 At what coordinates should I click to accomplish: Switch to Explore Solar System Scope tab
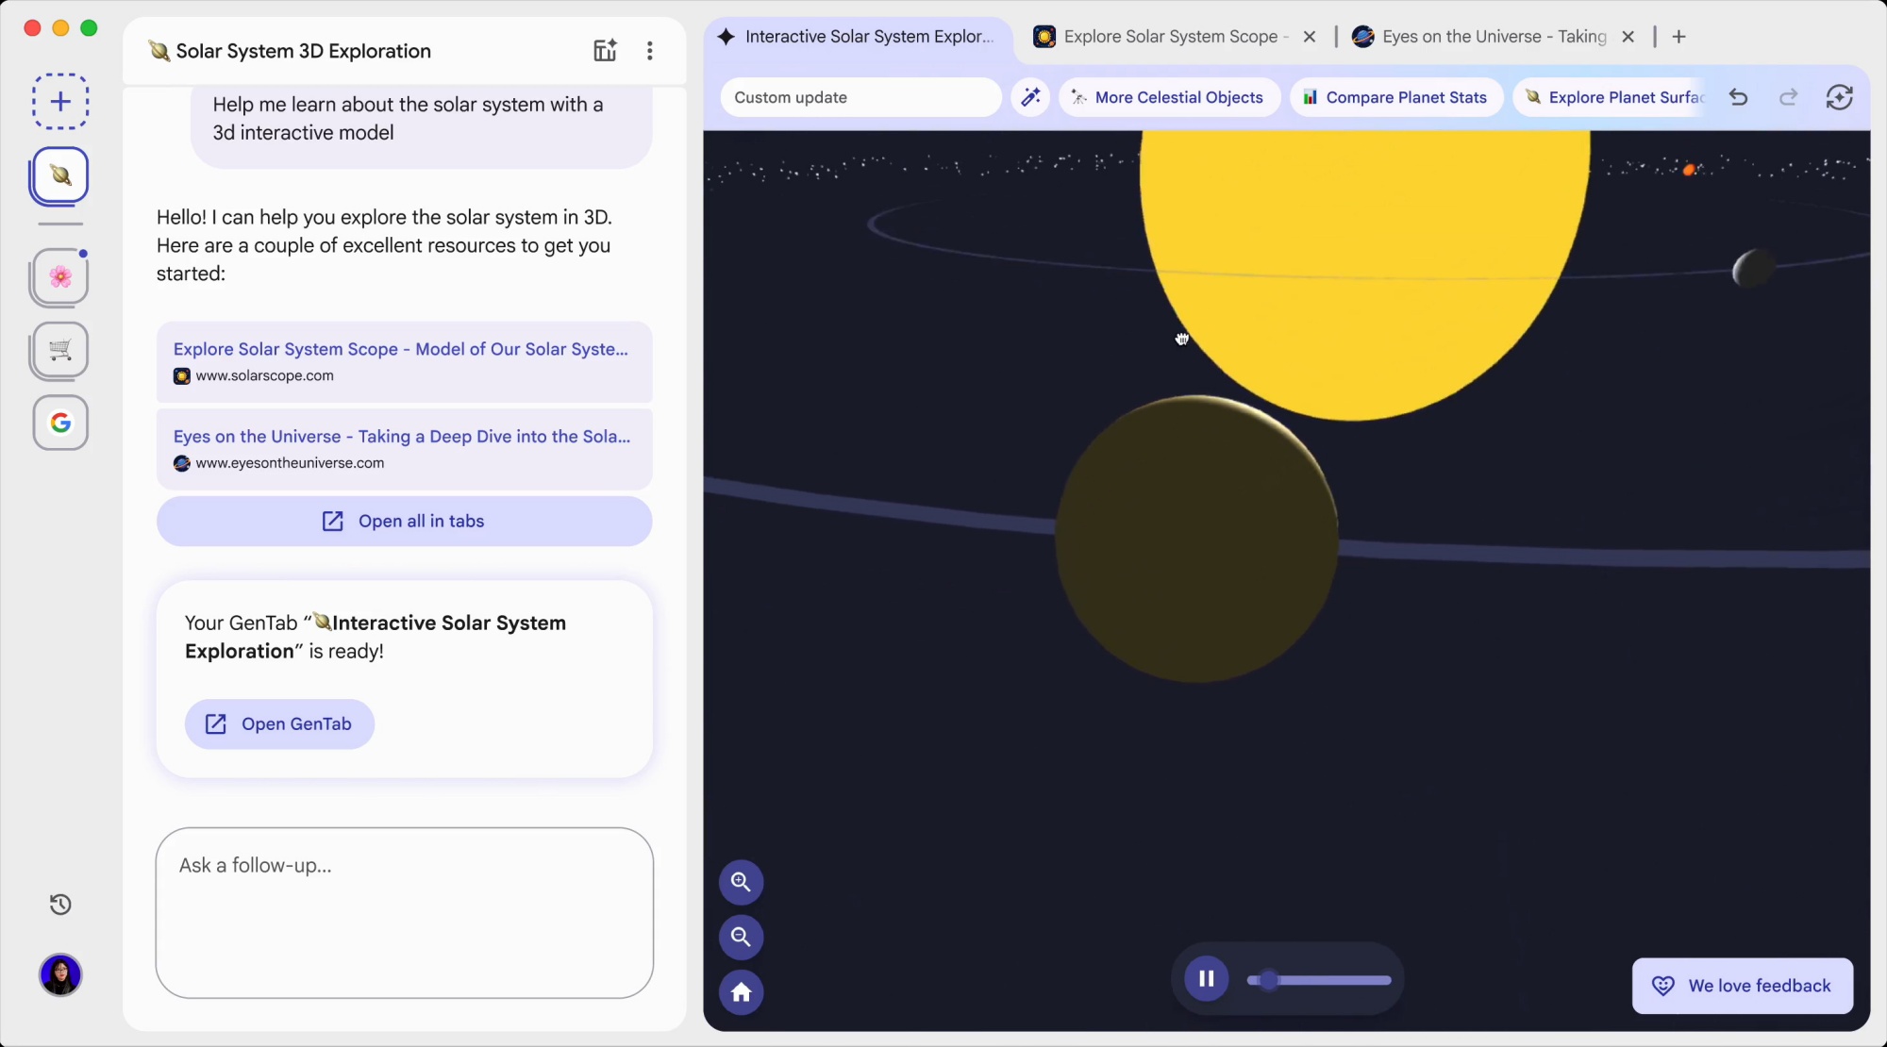point(1169,37)
